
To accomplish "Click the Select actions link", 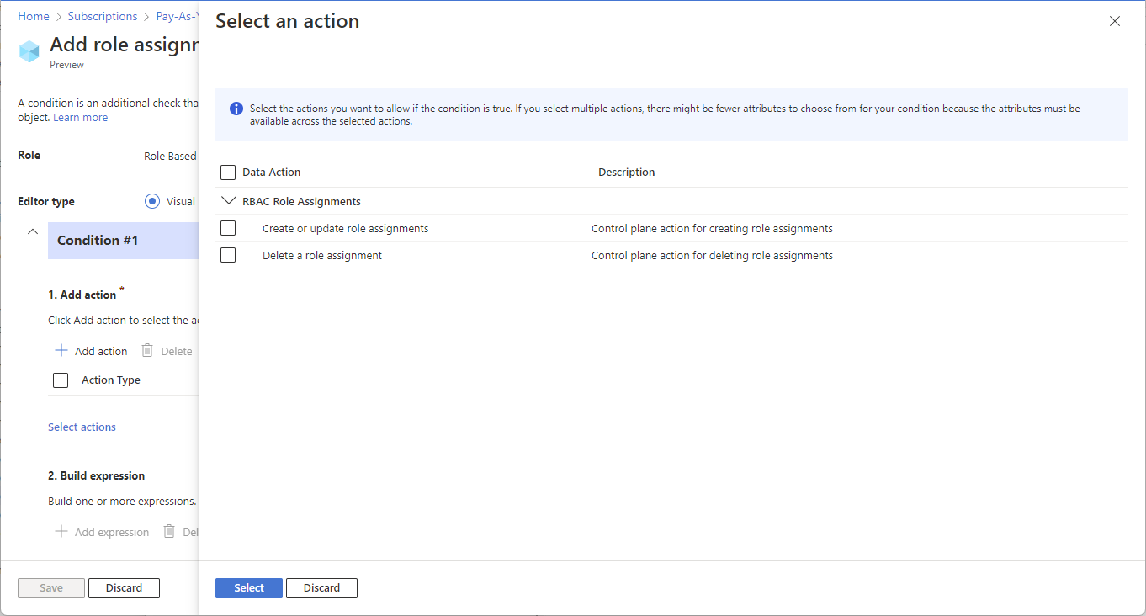I will [82, 427].
